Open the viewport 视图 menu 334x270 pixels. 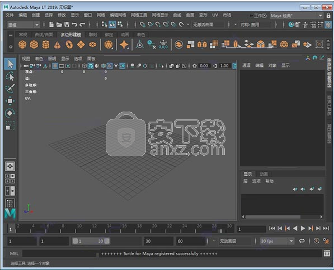pos(26,59)
